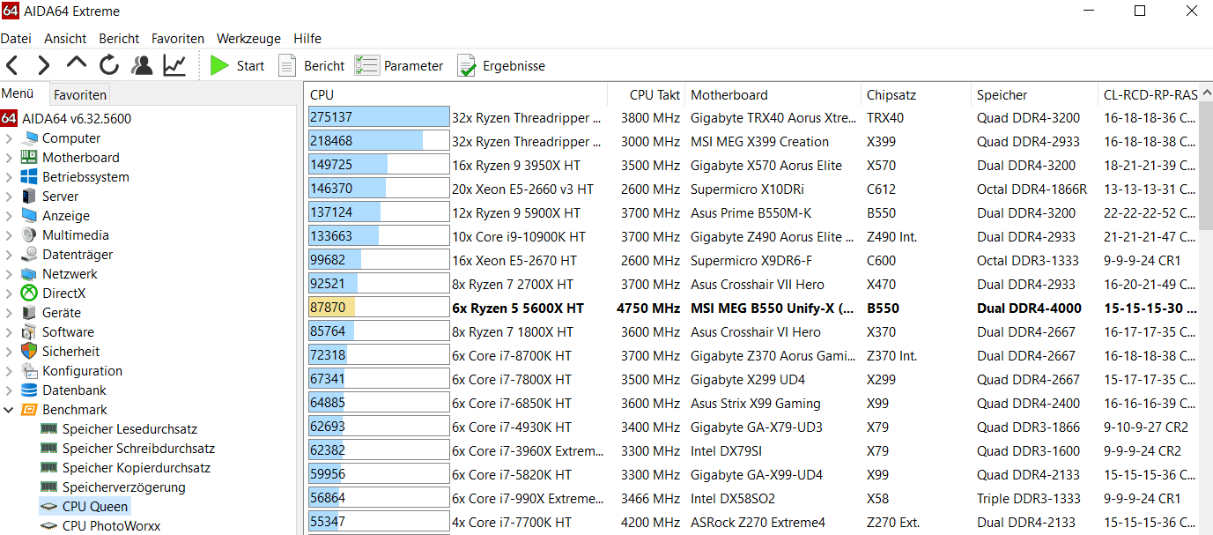The height and width of the screenshot is (535, 1213).
Task: Select the AIDA64 v6.32.5600 root node
Action: [77, 118]
